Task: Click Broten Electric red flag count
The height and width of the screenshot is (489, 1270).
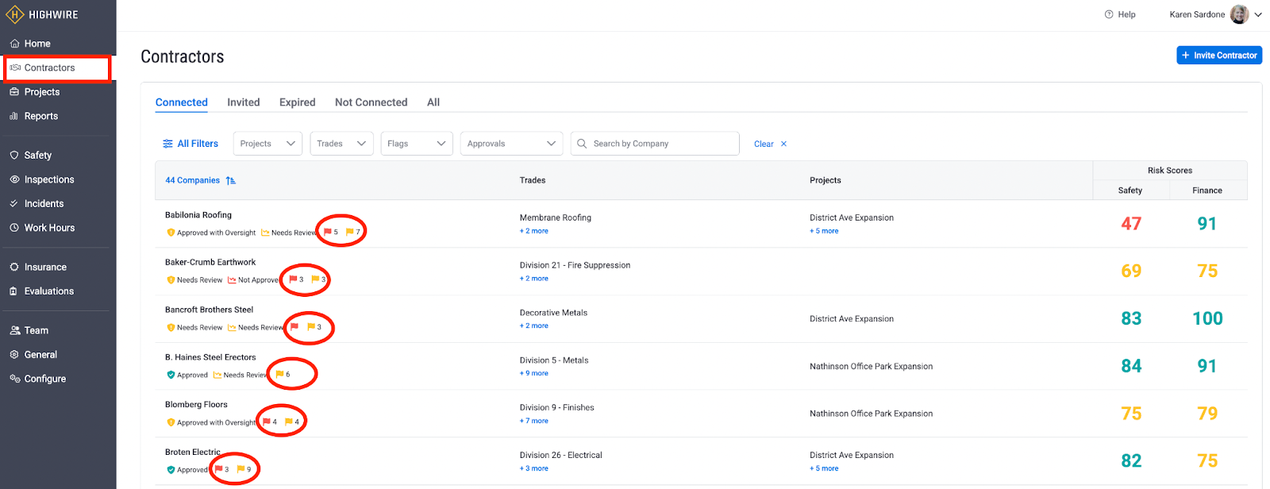Action: point(221,469)
